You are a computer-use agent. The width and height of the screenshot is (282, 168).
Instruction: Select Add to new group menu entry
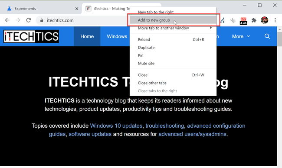click(173, 20)
